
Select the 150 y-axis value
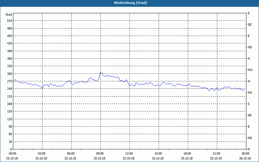[9, 111]
